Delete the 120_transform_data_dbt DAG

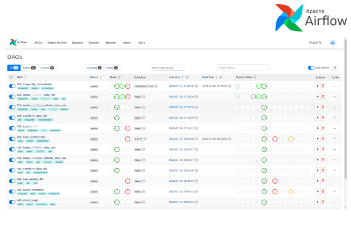tap(323, 118)
